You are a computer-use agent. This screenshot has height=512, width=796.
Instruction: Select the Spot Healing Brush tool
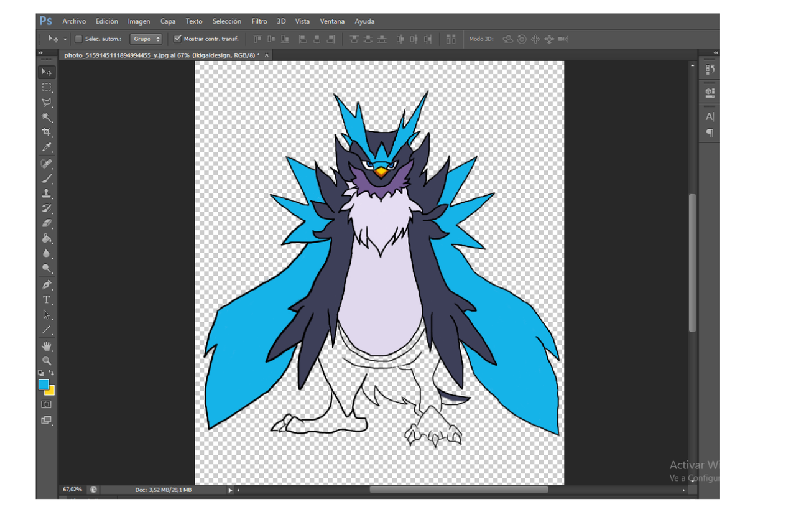pos(47,164)
